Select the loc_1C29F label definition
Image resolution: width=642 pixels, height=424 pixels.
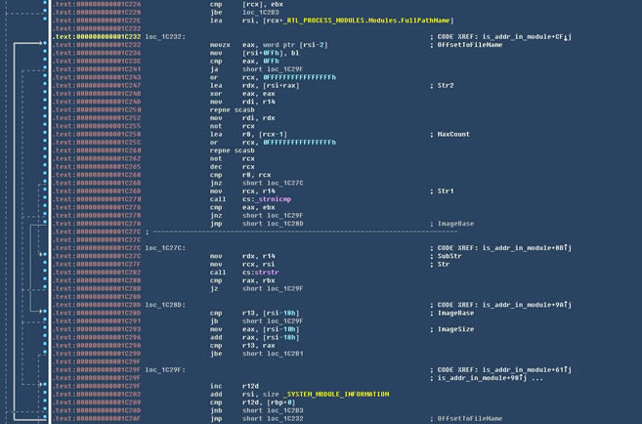[x=165, y=370]
